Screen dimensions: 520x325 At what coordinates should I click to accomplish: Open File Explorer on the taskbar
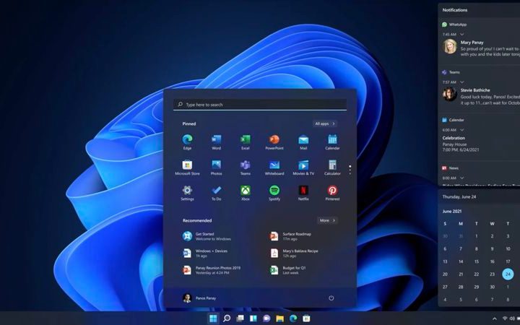coord(280,318)
